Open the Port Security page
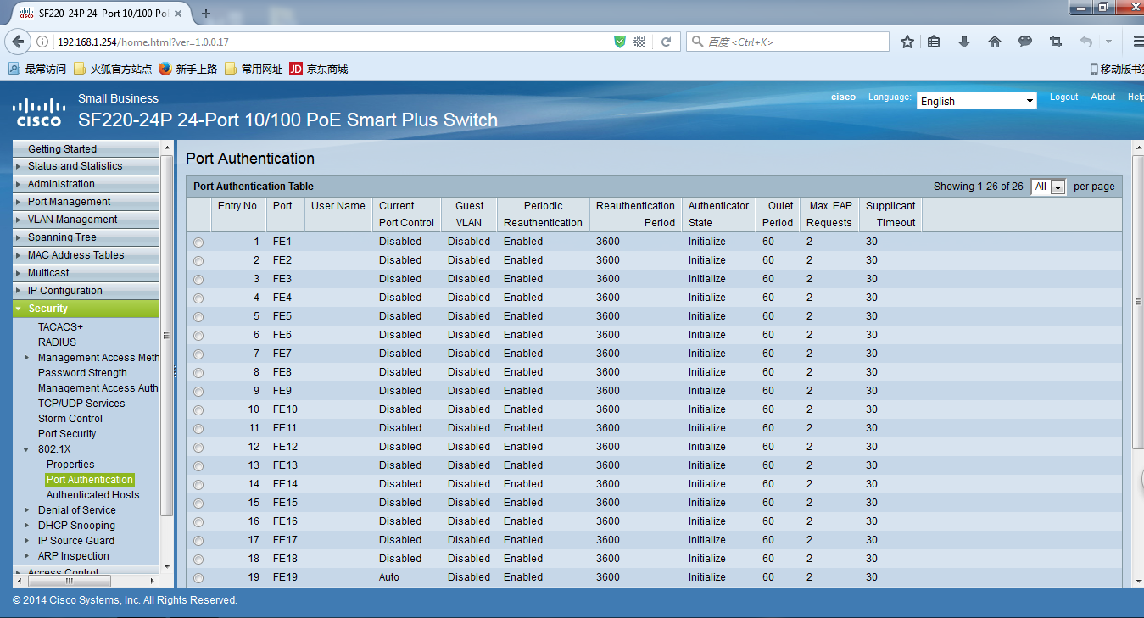 67,434
